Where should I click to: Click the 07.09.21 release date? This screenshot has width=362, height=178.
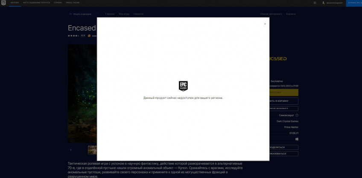[294, 133]
